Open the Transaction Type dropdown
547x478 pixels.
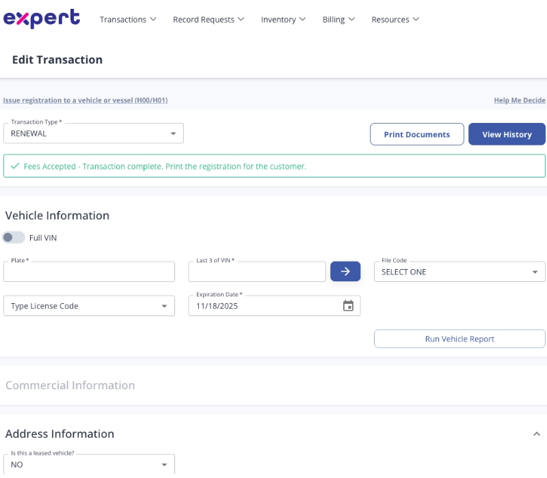click(94, 134)
